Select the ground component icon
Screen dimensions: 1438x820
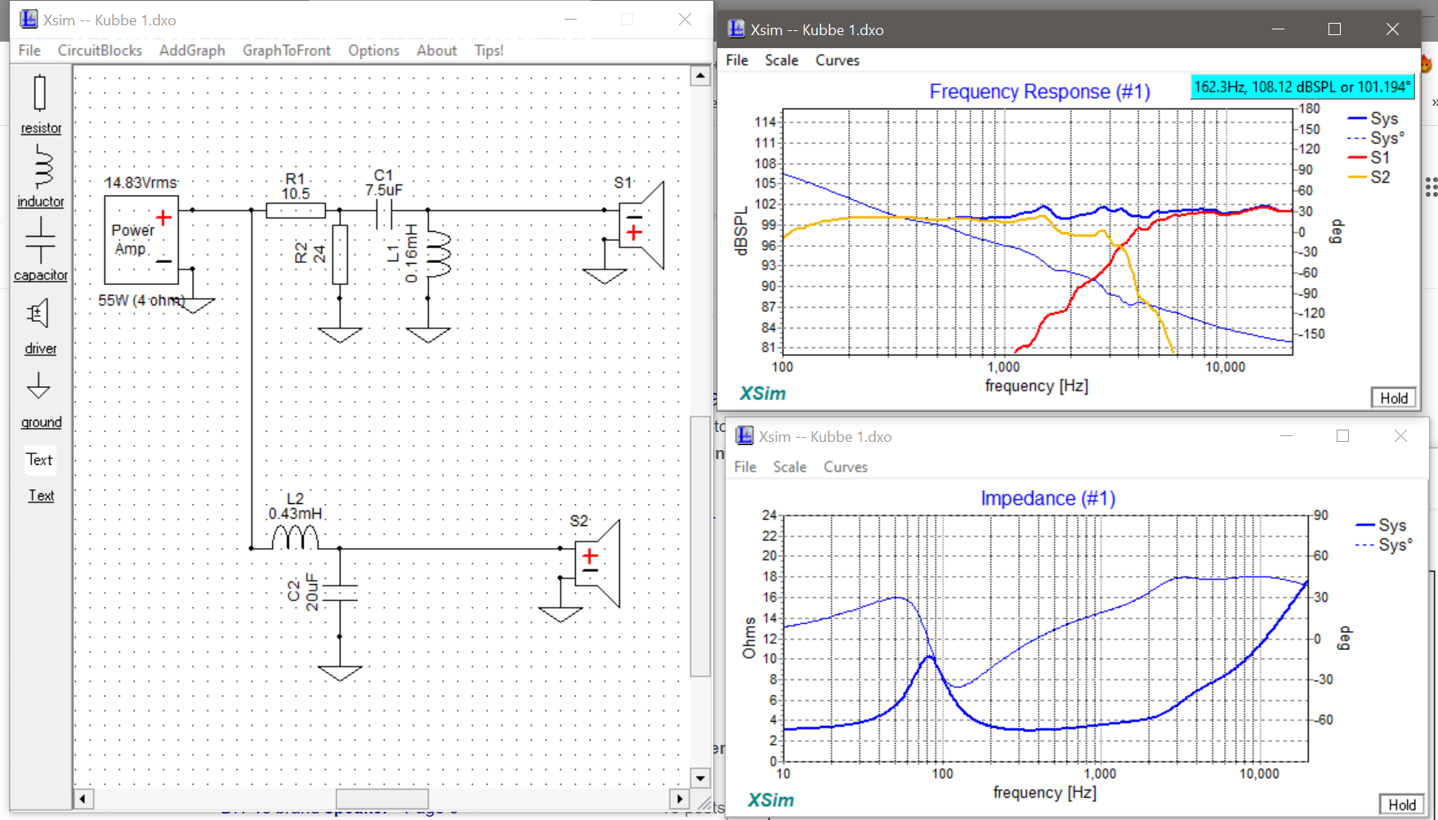coord(38,385)
